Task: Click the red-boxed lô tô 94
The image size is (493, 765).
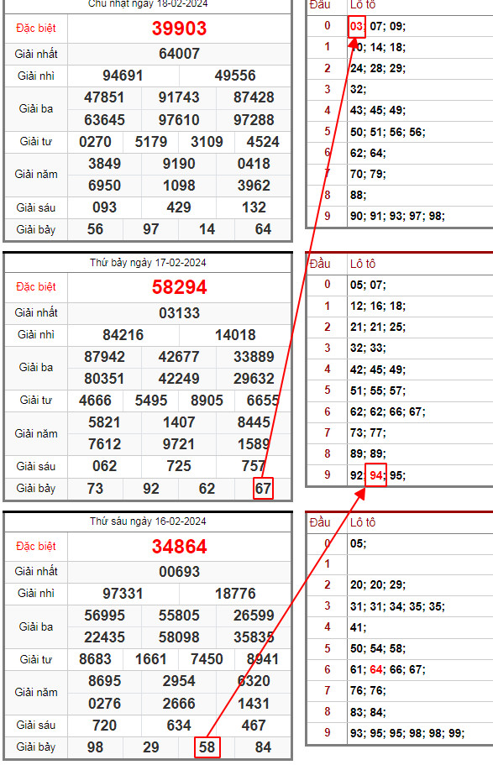Action: coord(376,475)
